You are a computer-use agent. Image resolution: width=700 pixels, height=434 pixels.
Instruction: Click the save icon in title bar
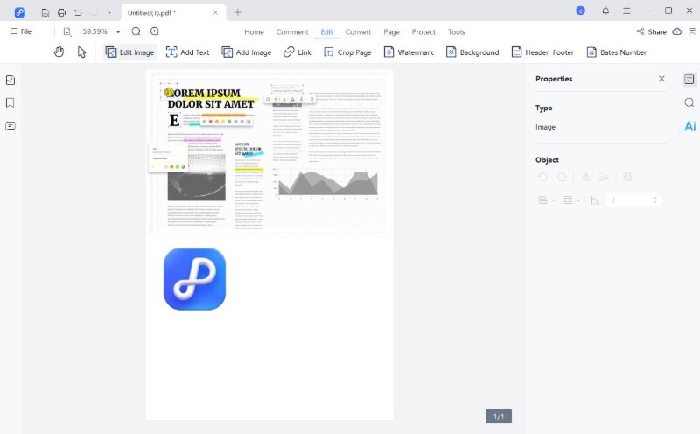[x=45, y=12]
